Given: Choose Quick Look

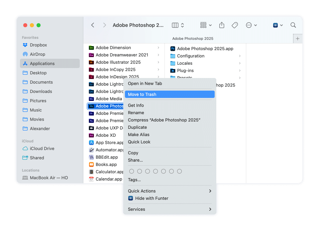Looking at the screenshot, I should [170, 142].
